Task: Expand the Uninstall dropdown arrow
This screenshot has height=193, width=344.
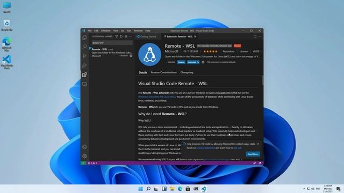Action: [198, 62]
